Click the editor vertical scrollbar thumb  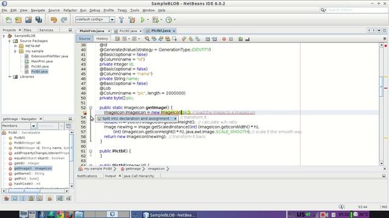point(381,87)
